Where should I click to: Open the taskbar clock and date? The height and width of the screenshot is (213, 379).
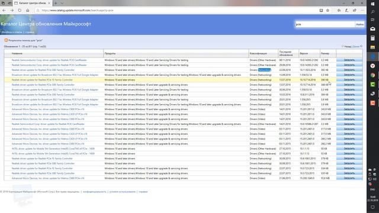click(x=372, y=199)
